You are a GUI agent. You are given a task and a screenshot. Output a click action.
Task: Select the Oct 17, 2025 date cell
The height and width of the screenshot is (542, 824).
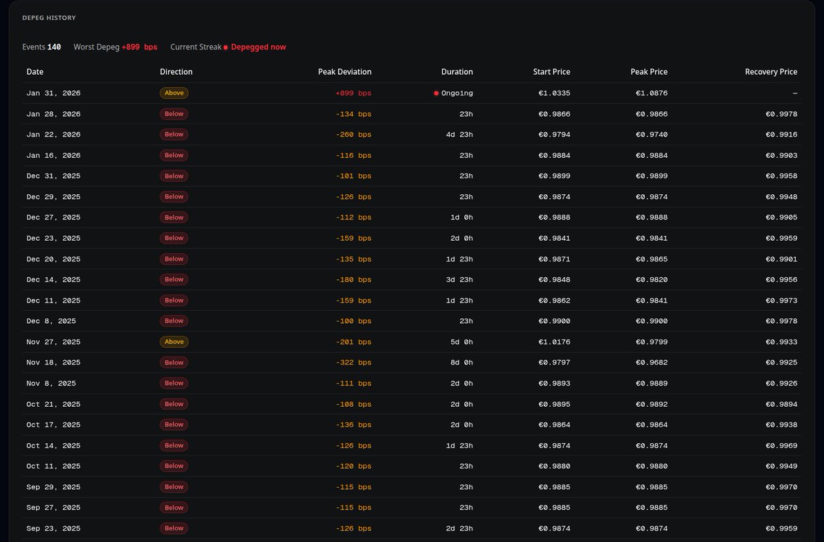point(54,425)
